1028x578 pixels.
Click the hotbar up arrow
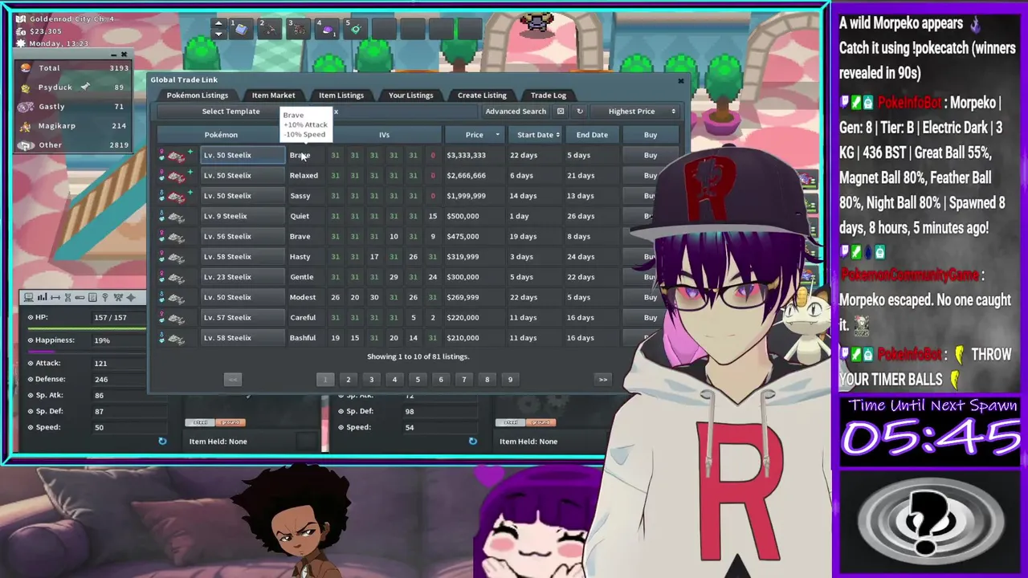coord(218,23)
